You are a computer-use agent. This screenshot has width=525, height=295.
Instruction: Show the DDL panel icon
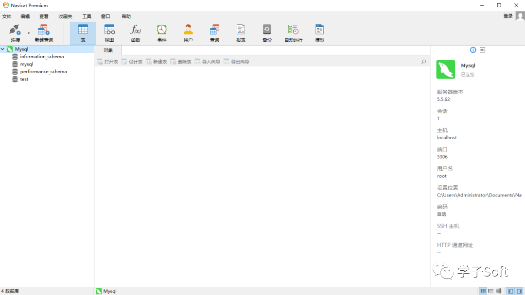point(483,50)
